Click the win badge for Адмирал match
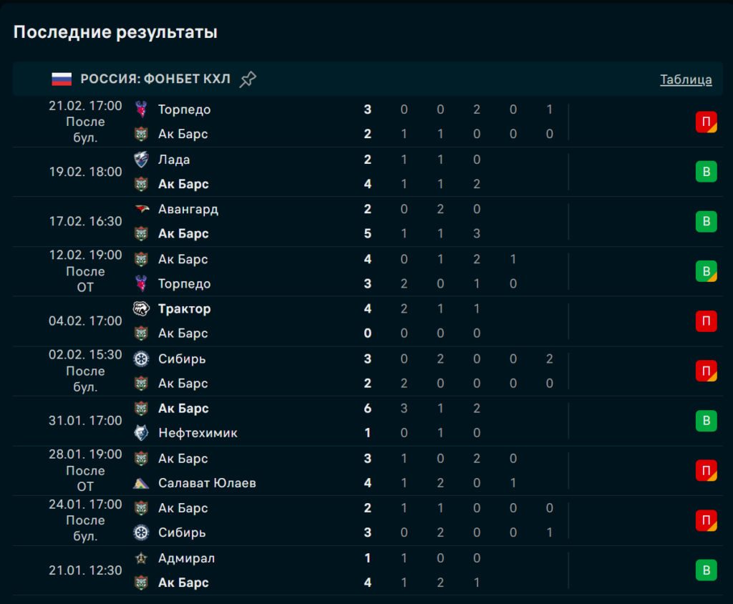Image resolution: width=733 pixels, height=604 pixels. coord(706,570)
